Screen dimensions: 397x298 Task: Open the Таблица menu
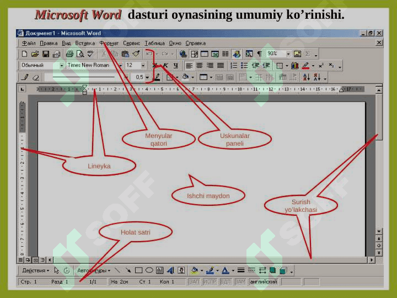(x=154, y=43)
